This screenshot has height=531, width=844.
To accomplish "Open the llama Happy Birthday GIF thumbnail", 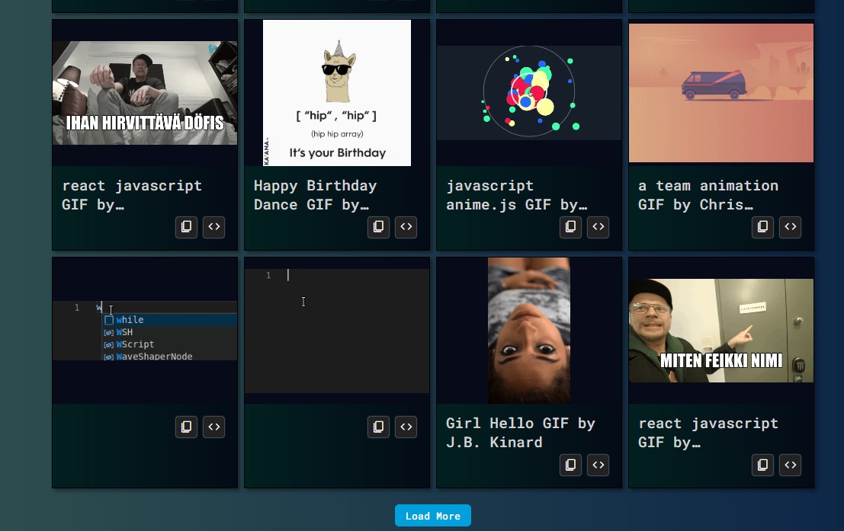I will click(337, 93).
